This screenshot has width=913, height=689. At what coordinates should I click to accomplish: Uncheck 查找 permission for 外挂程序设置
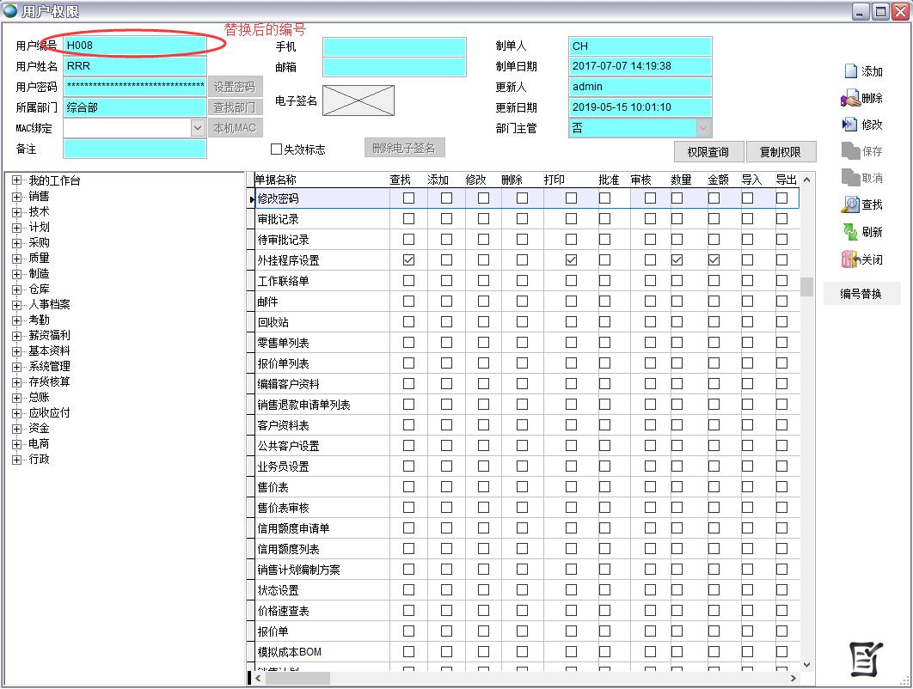[408, 260]
